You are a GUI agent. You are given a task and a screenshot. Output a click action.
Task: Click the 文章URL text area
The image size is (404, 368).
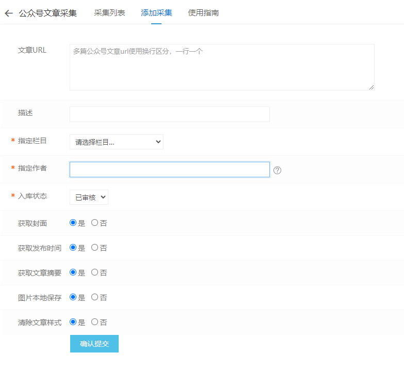coord(222,67)
